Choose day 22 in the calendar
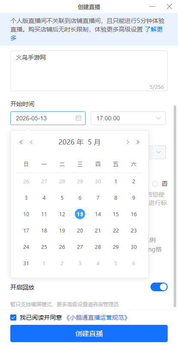The height and width of the screenshot is (352, 178). click(116, 230)
